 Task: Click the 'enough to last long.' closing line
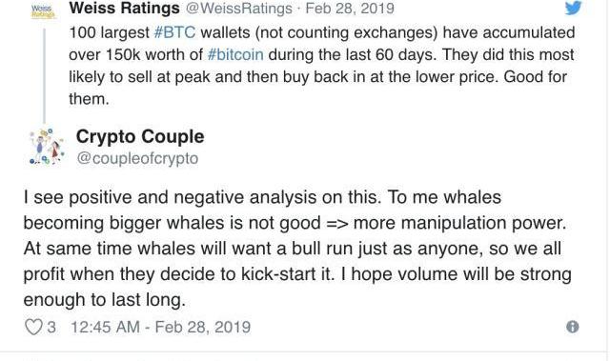click(x=104, y=300)
